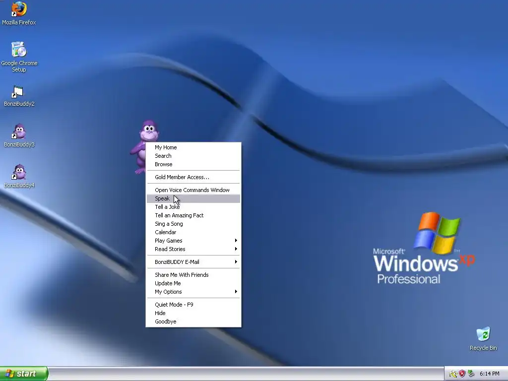Click the red shield security tray icon
The width and height of the screenshot is (508, 381).
[462, 374]
